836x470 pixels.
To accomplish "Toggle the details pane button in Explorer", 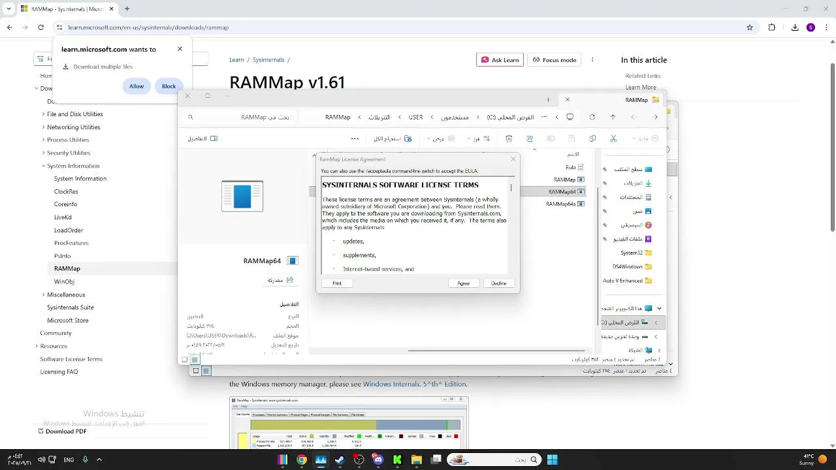I will click(x=202, y=138).
